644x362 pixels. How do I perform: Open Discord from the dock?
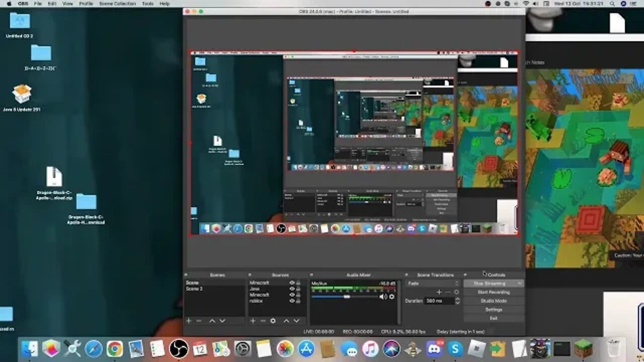[434, 348]
